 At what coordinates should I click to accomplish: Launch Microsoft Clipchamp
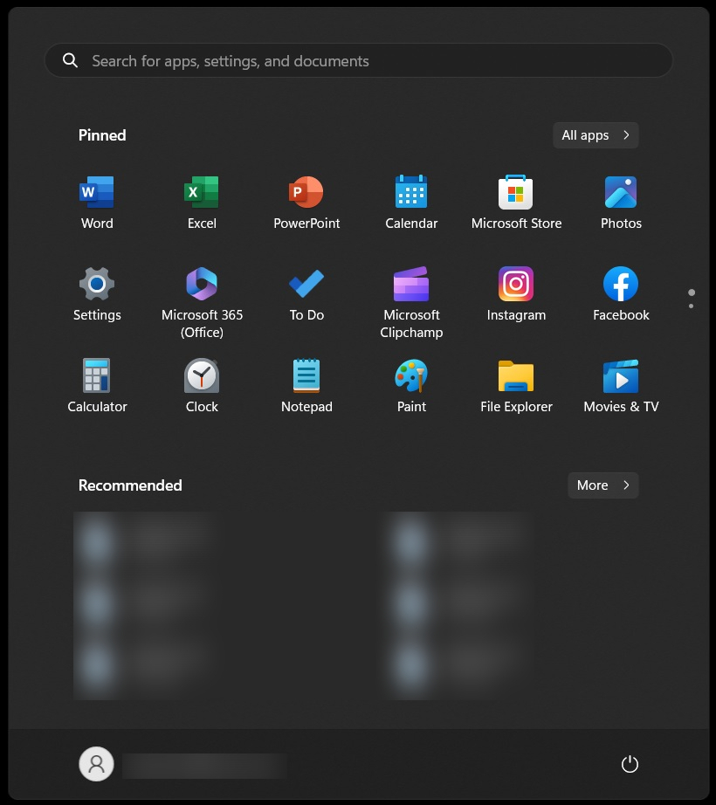[411, 302]
